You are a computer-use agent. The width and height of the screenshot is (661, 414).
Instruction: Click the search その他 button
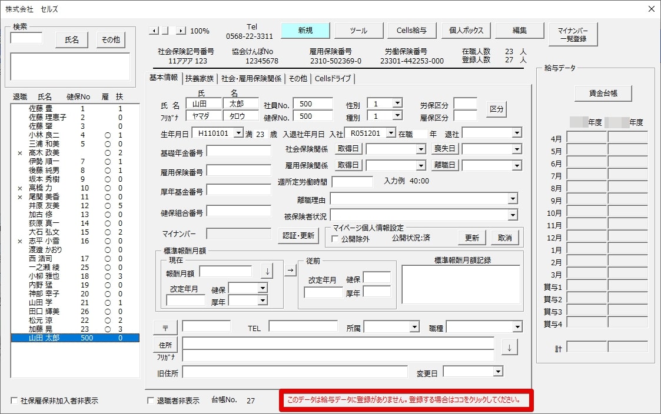(111, 39)
